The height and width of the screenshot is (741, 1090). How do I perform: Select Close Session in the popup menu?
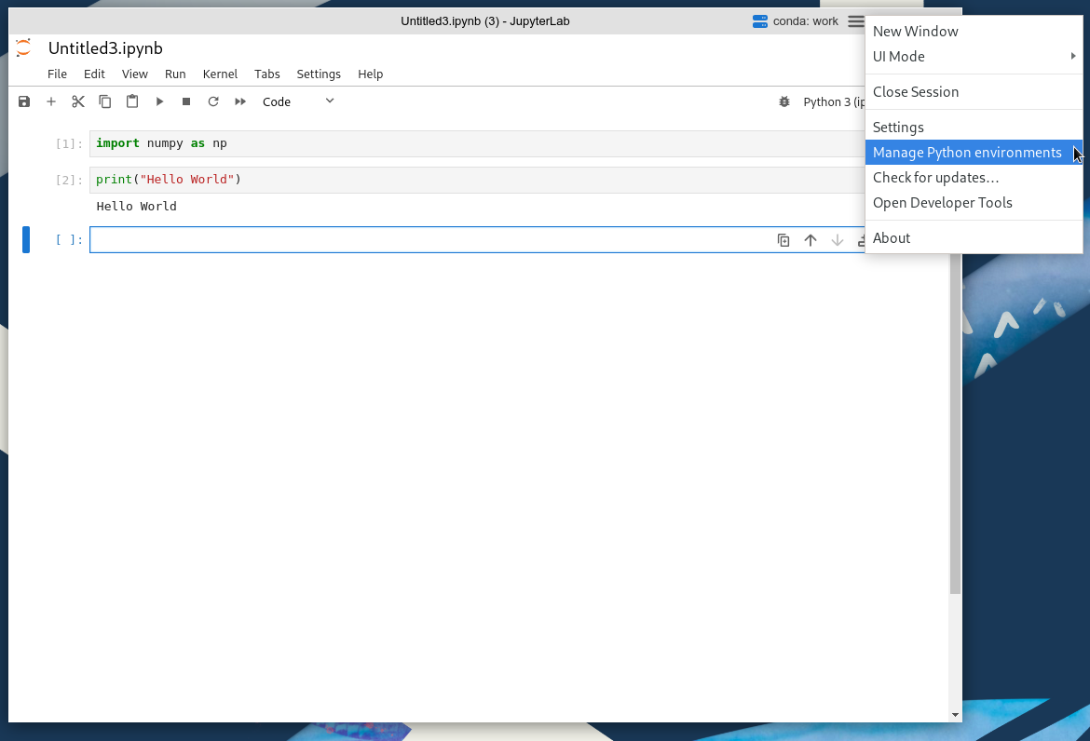pos(974,91)
